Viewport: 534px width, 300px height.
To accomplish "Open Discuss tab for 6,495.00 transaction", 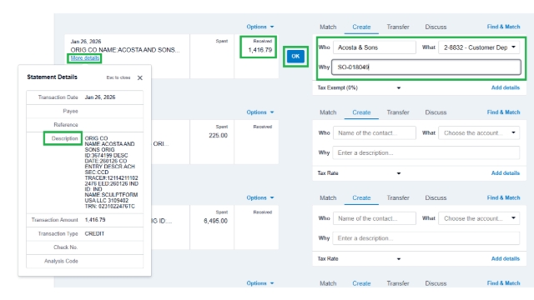I will [436, 197].
